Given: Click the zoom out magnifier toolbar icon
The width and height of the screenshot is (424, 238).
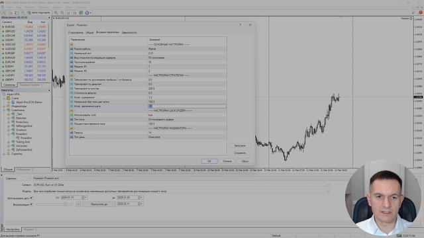Looking at the screenshot, I should (x=62, y=13).
